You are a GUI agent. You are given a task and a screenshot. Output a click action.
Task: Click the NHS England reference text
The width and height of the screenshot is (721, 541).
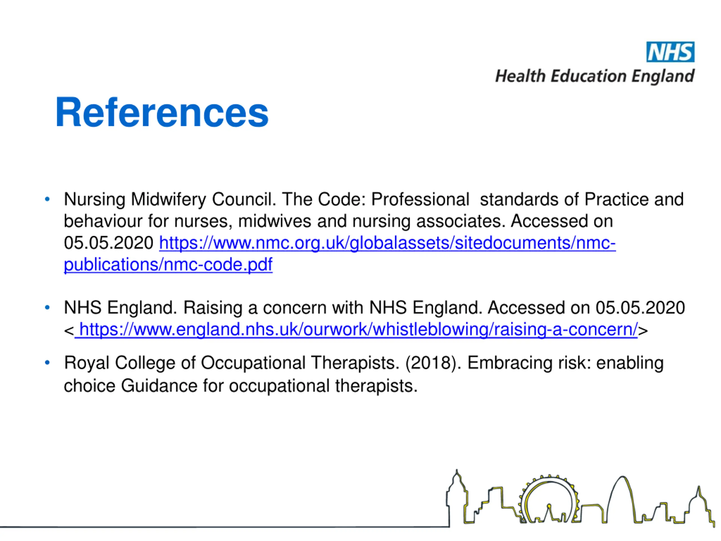click(x=374, y=318)
